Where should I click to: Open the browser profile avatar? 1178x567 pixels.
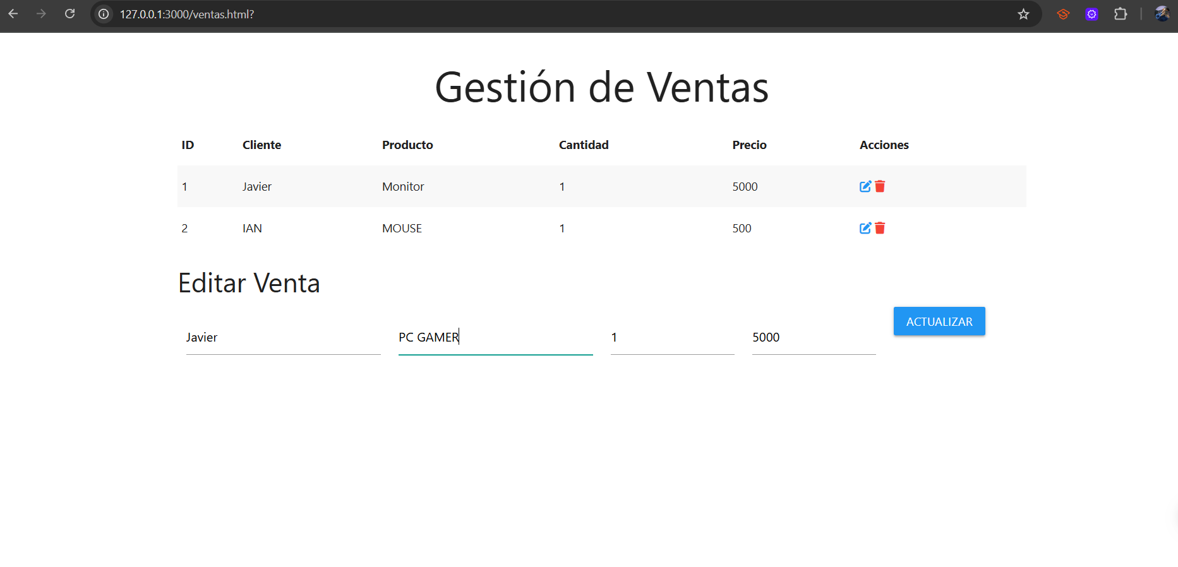pyautogui.click(x=1162, y=14)
